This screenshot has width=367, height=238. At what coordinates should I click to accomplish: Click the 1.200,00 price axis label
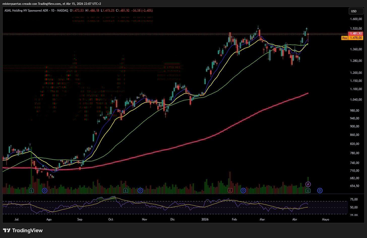coord(356,73)
